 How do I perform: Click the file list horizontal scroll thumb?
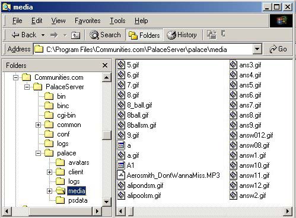[x=131, y=212]
